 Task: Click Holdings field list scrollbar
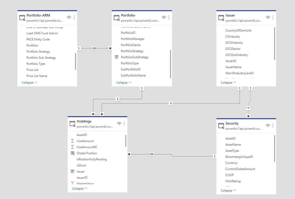click(126, 141)
